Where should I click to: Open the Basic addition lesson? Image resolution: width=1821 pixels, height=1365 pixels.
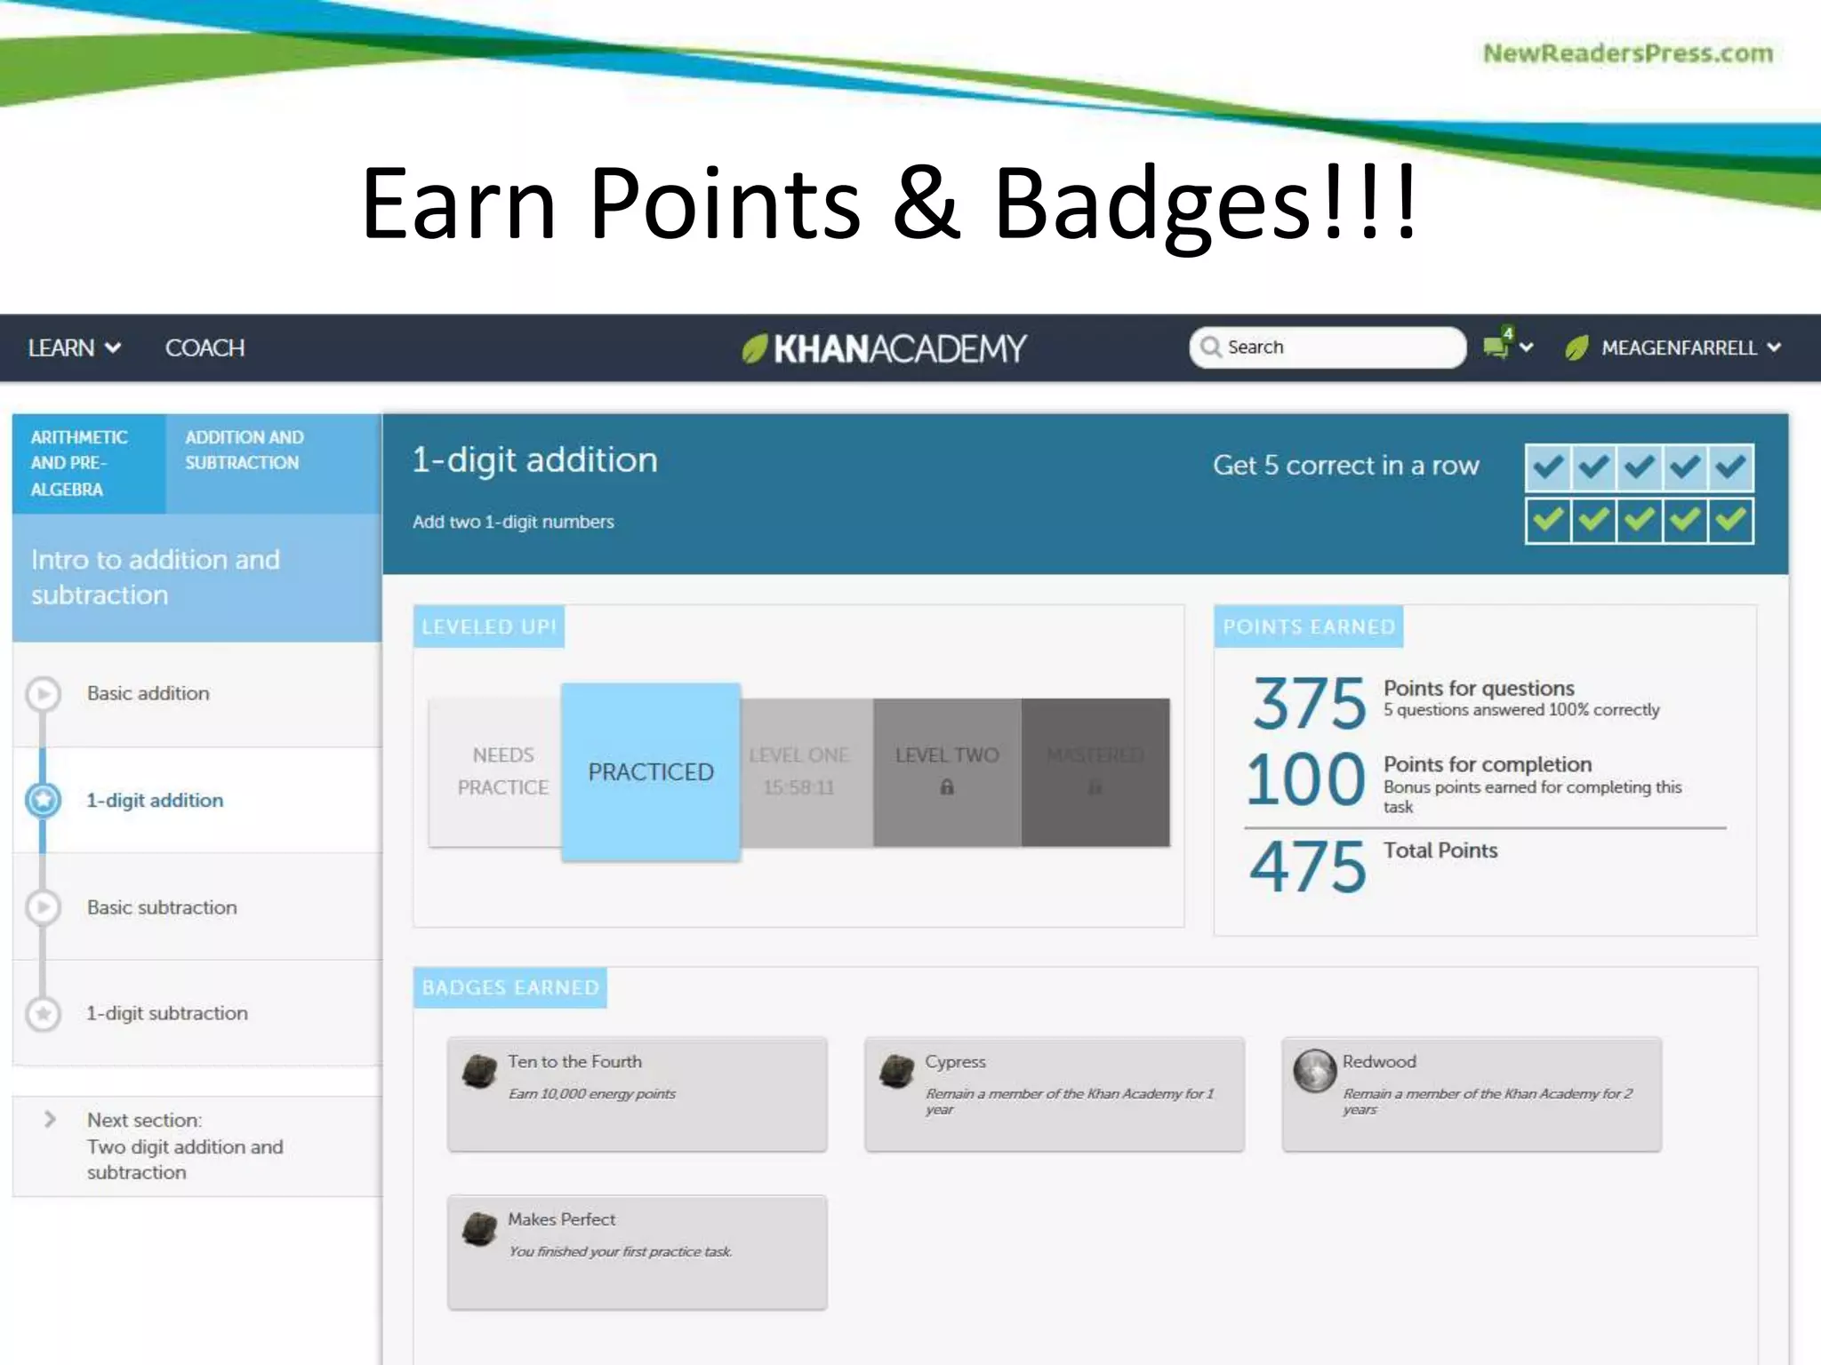(x=197, y=694)
